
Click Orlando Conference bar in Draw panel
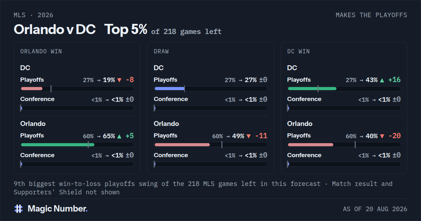(210, 164)
